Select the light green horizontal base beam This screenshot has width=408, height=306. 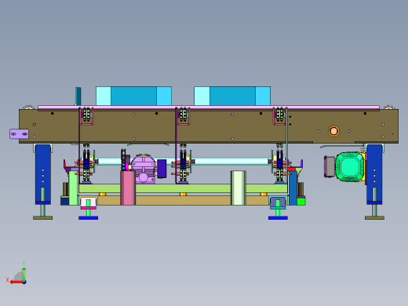pyautogui.click(x=183, y=188)
